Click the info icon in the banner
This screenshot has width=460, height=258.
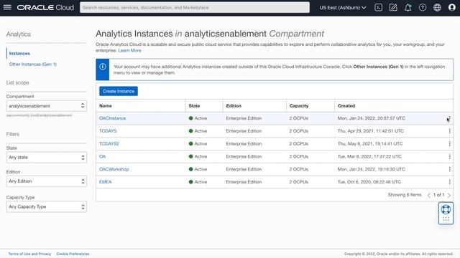point(103,67)
